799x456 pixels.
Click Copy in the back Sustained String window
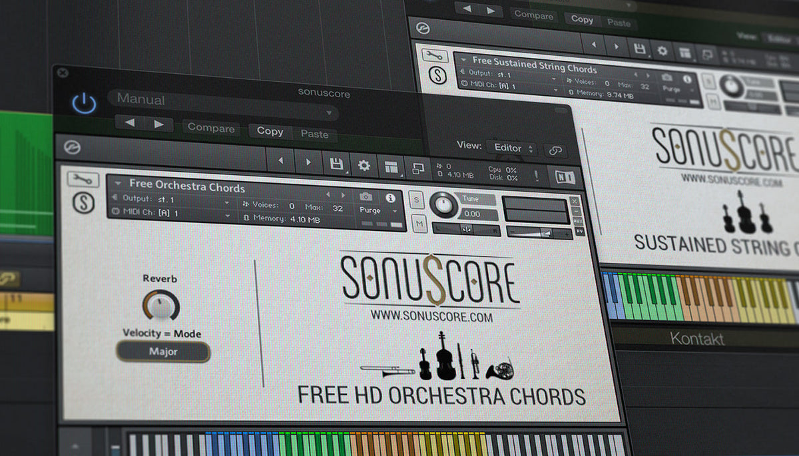[x=582, y=19]
